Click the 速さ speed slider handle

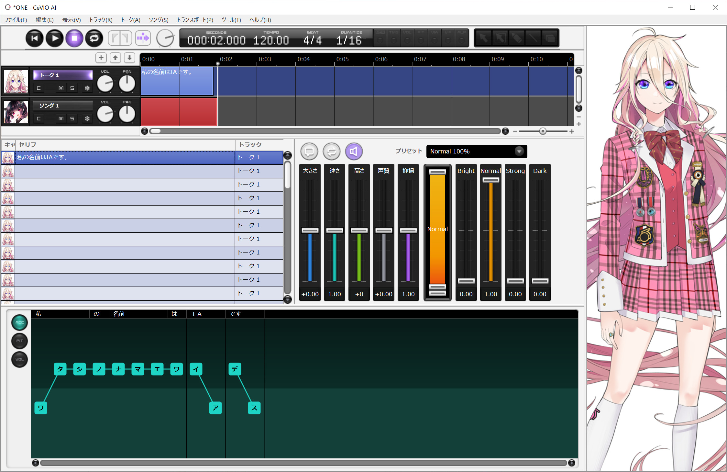(x=335, y=230)
